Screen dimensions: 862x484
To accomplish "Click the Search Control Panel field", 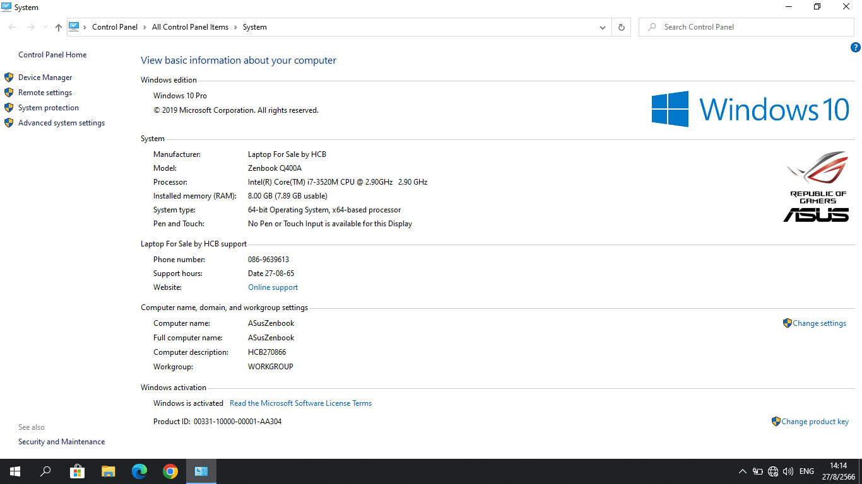I will coord(747,27).
